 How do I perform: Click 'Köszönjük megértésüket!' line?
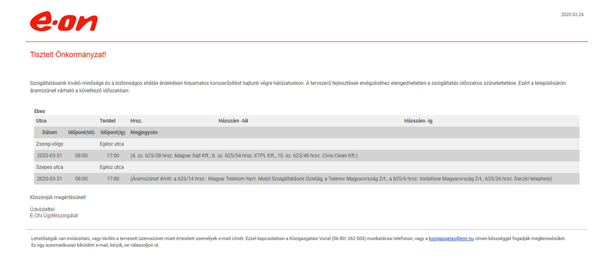pos(58,197)
